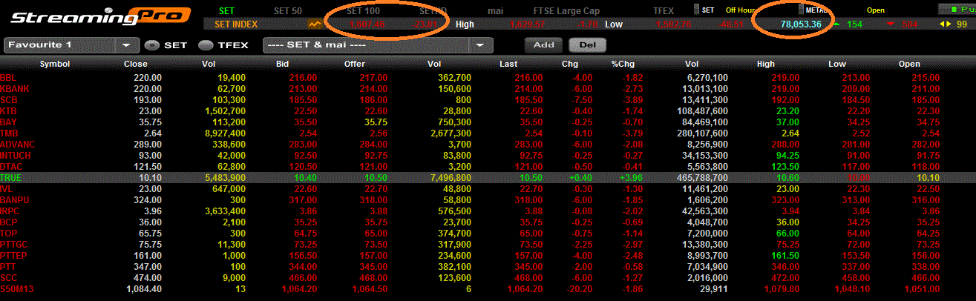
Task: Switch to the TFEX tab in index bar
Action: [x=664, y=10]
